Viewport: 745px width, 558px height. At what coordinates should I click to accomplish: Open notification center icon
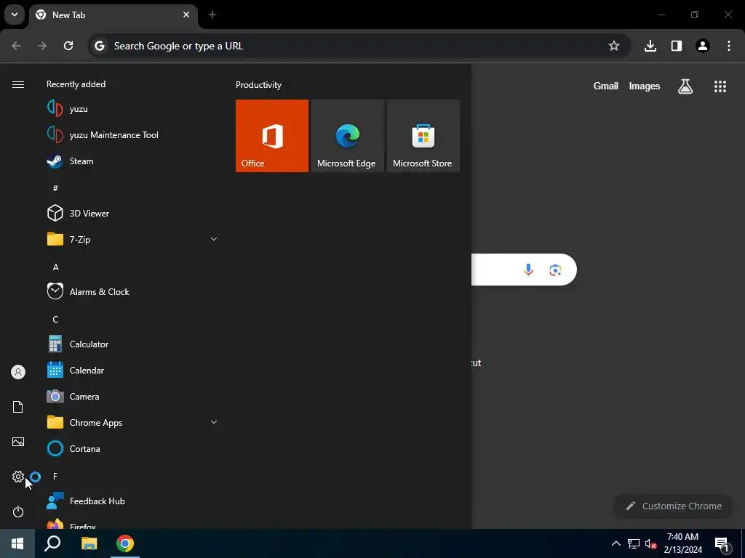[x=722, y=543]
